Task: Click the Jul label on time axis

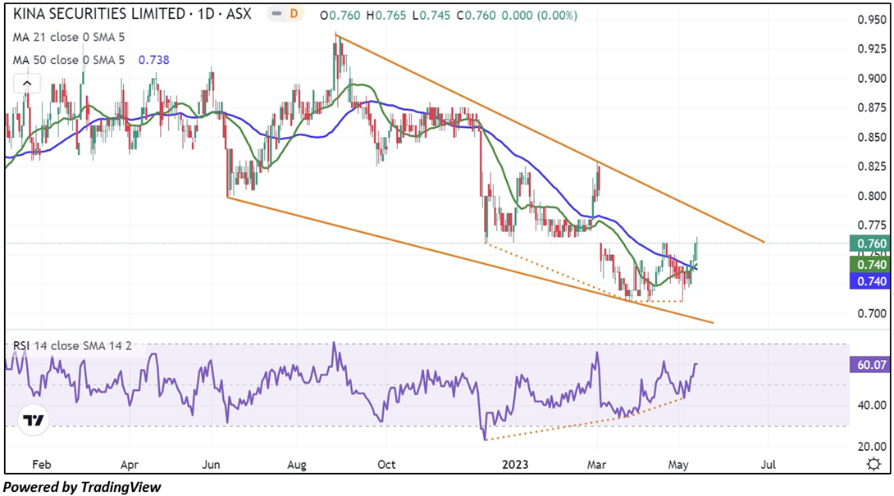Action: point(768,465)
